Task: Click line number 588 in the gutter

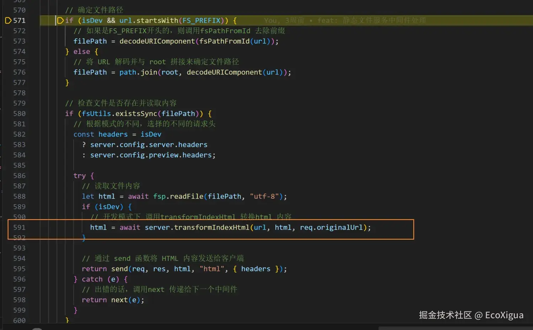Action: [19, 196]
